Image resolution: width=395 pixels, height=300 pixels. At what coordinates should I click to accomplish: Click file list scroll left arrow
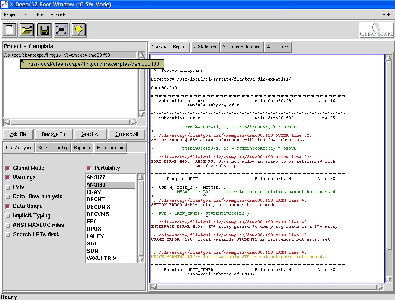click(x=7, y=122)
